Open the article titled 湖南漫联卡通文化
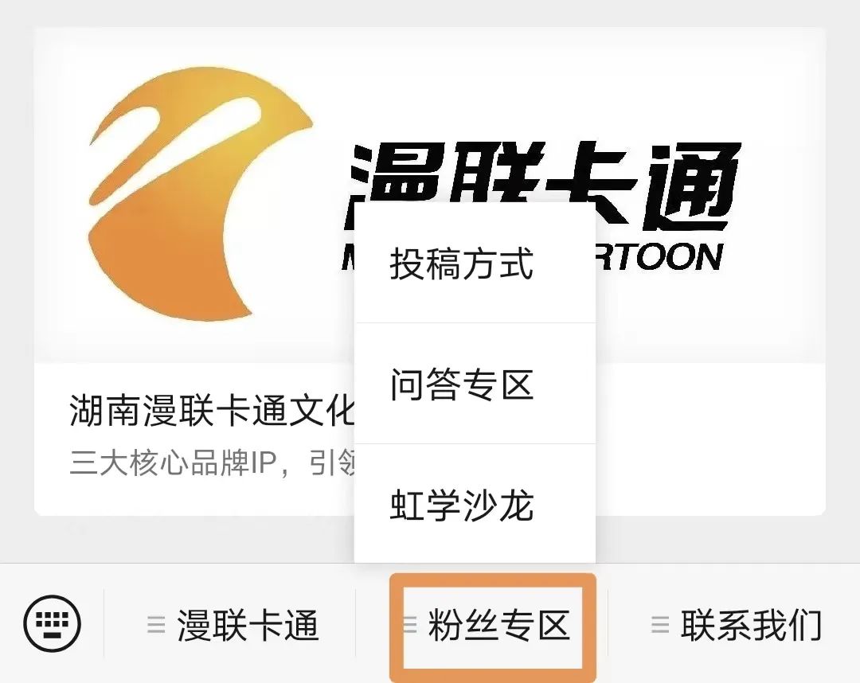860x683 pixels. point(213,410)
